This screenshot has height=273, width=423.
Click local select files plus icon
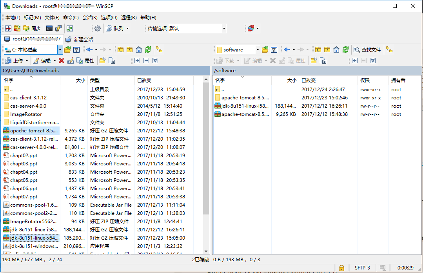(137, 60)
